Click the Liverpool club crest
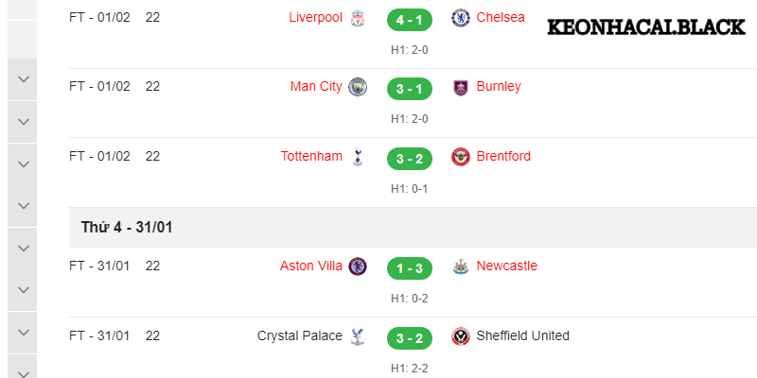Screen dimensions: 757x378 point(357,18)
